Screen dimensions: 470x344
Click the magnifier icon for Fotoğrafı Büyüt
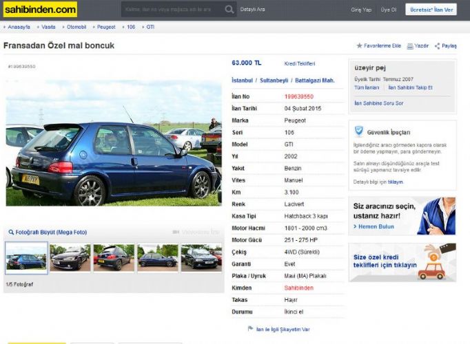tap(11, 232)
